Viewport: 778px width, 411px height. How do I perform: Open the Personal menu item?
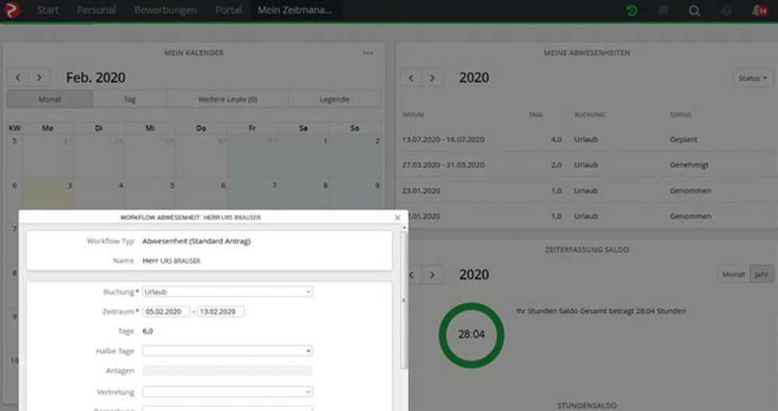[96, 11]
